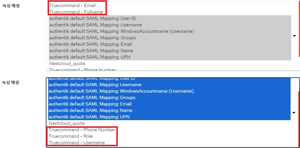Open dropdown arrow of blue-highlighted mapping list
Image resolution: width=300 pixels, height=148 pixels.
[294, 113]
